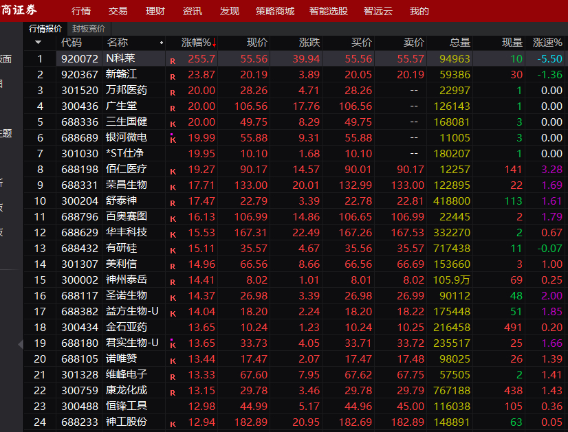This screenshot has width=568, height=432.
Task: Click the K tag on 君实生物-U row
Action: 173,345
